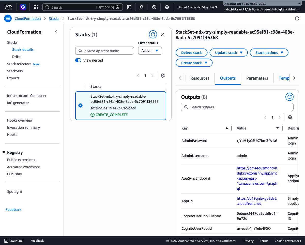Open the Update stack dropdown
The height and width of the screenshot is (245, 305).
(228, 52)
